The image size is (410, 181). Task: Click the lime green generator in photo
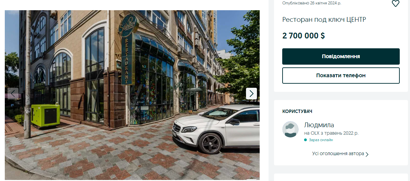click(x=45, y=116)
